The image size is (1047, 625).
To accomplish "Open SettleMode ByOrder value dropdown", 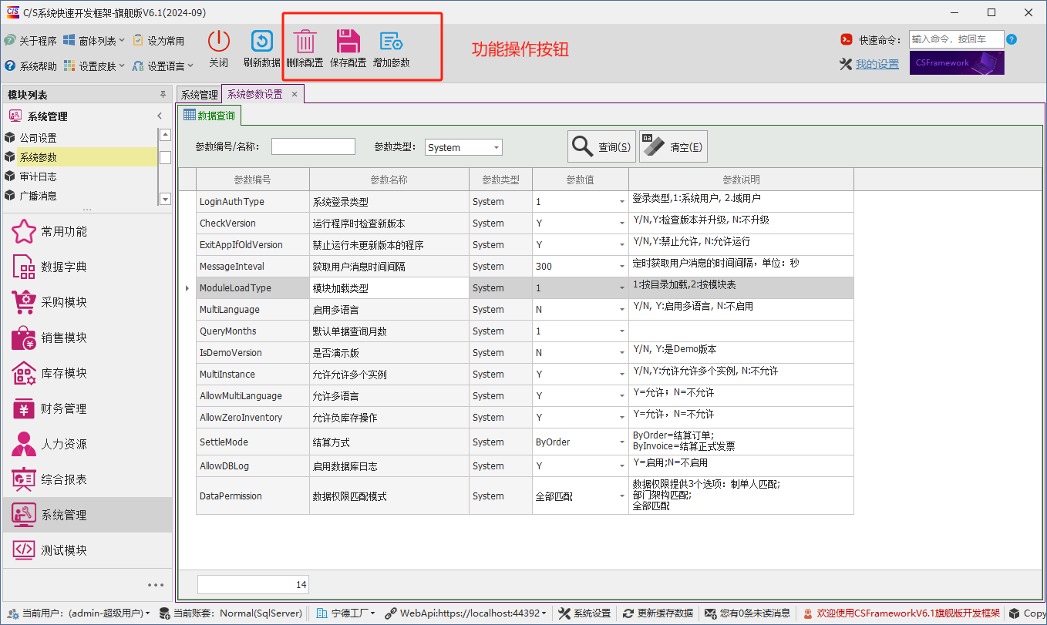I will coord(622,442).
